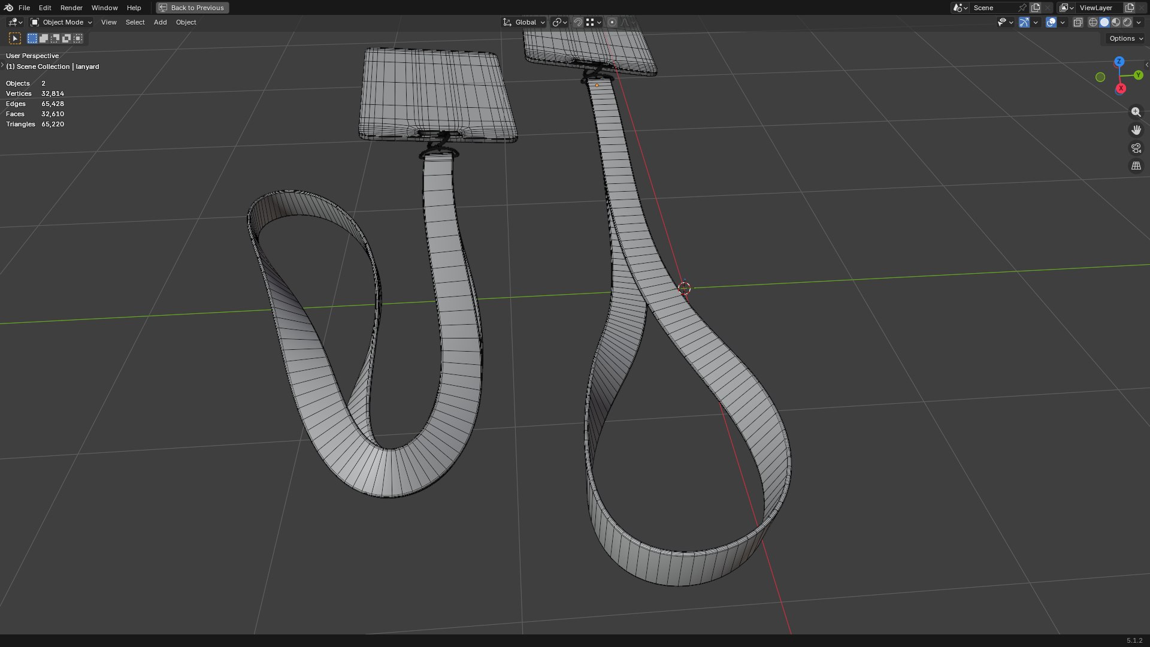Choose the Intersect Selection mode icon

(78, 38)
